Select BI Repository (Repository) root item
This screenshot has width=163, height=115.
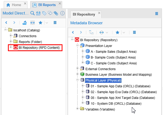point(99,40)
